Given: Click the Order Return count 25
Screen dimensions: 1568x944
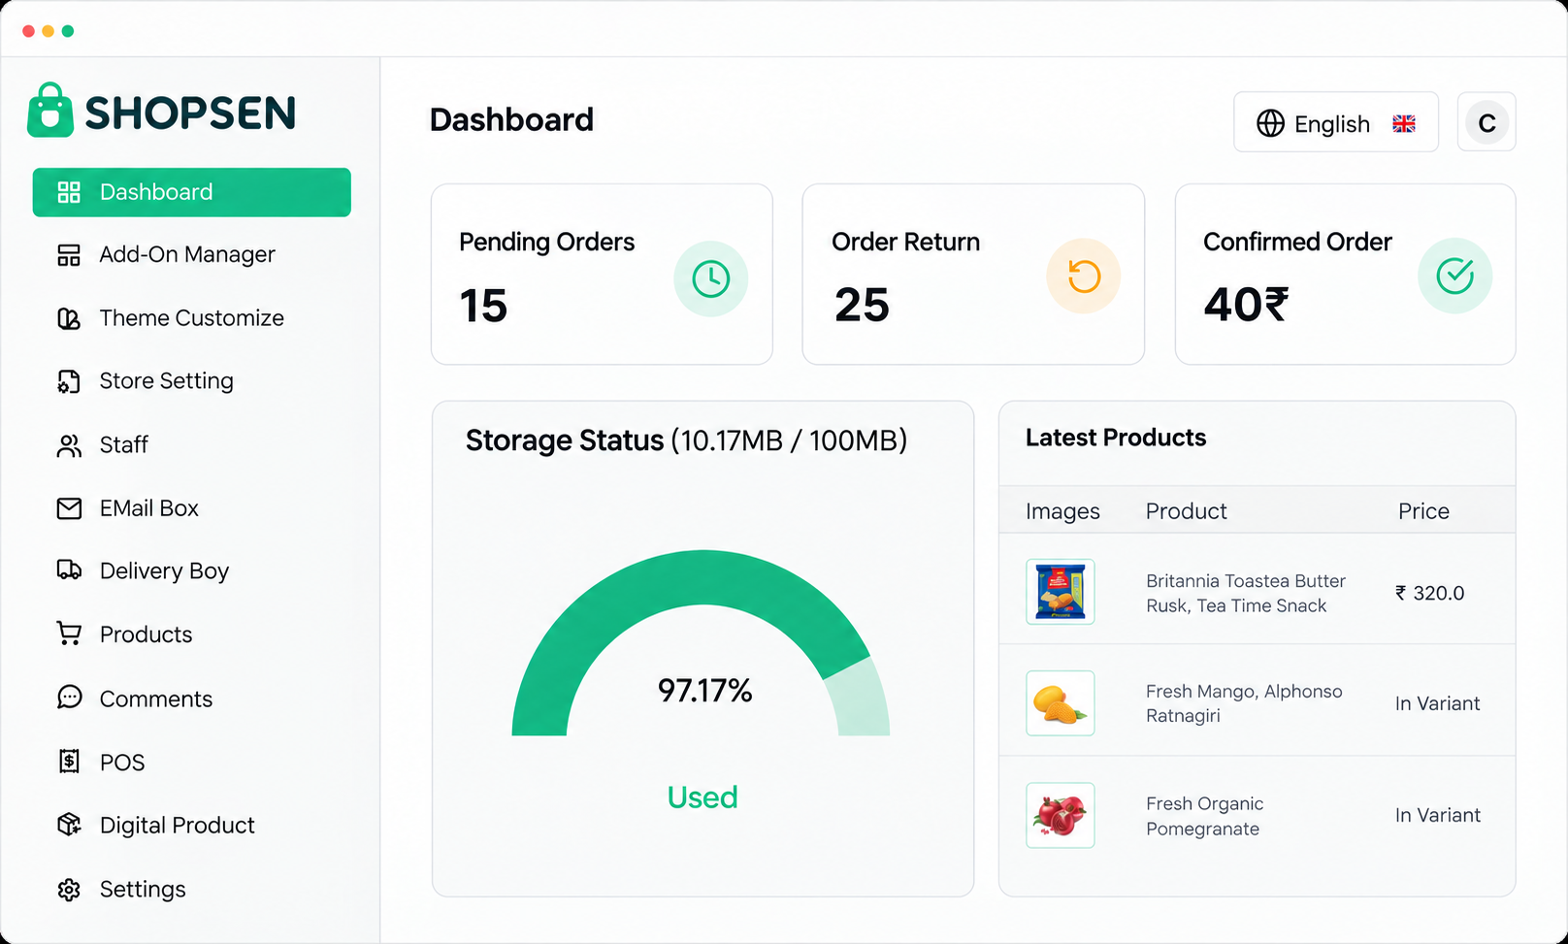Looking at the screenshot, I should click(x=862, y=306).
